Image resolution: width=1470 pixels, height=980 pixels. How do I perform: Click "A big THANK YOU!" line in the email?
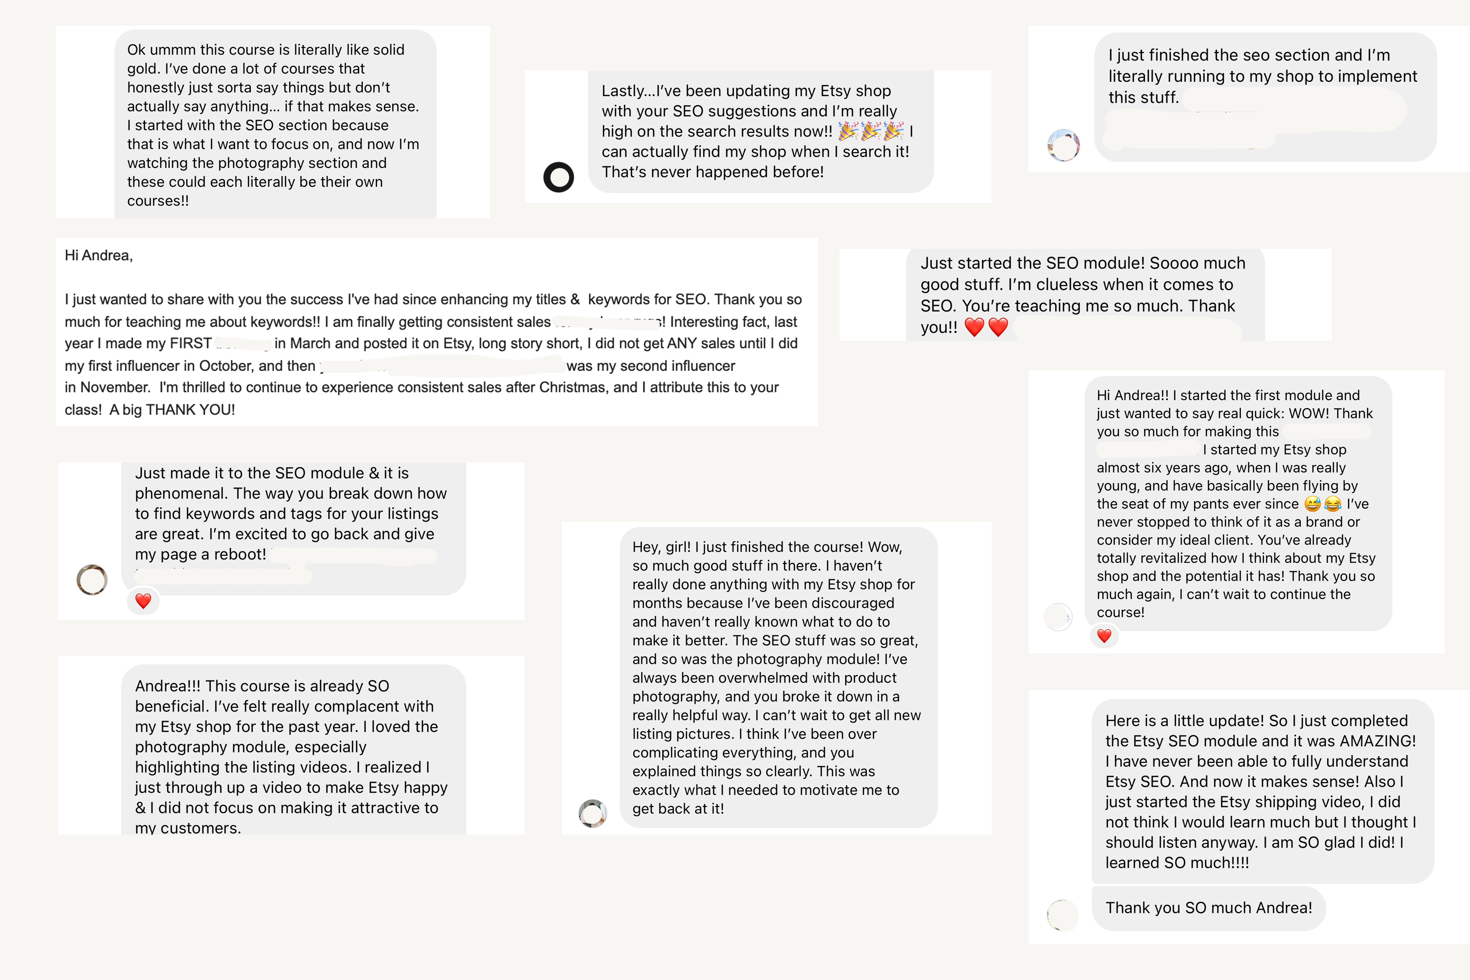pyautogui.click(x=173, y=410)
